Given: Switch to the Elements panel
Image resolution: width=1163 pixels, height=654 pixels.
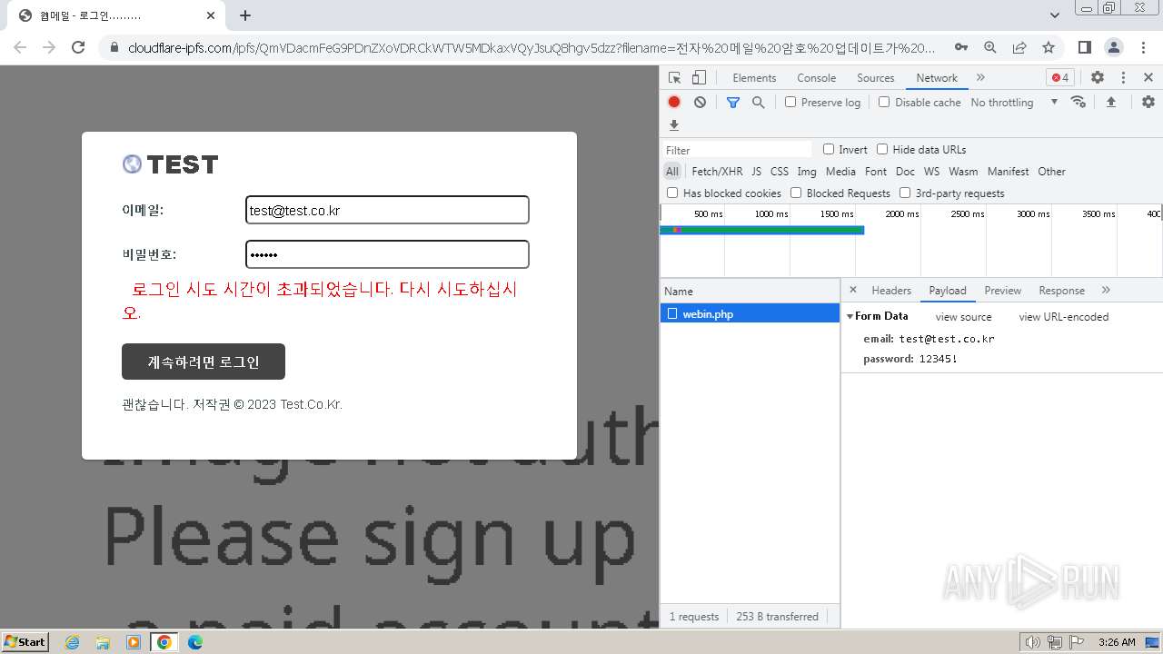Looking at the screenshot, I should 754,78.
